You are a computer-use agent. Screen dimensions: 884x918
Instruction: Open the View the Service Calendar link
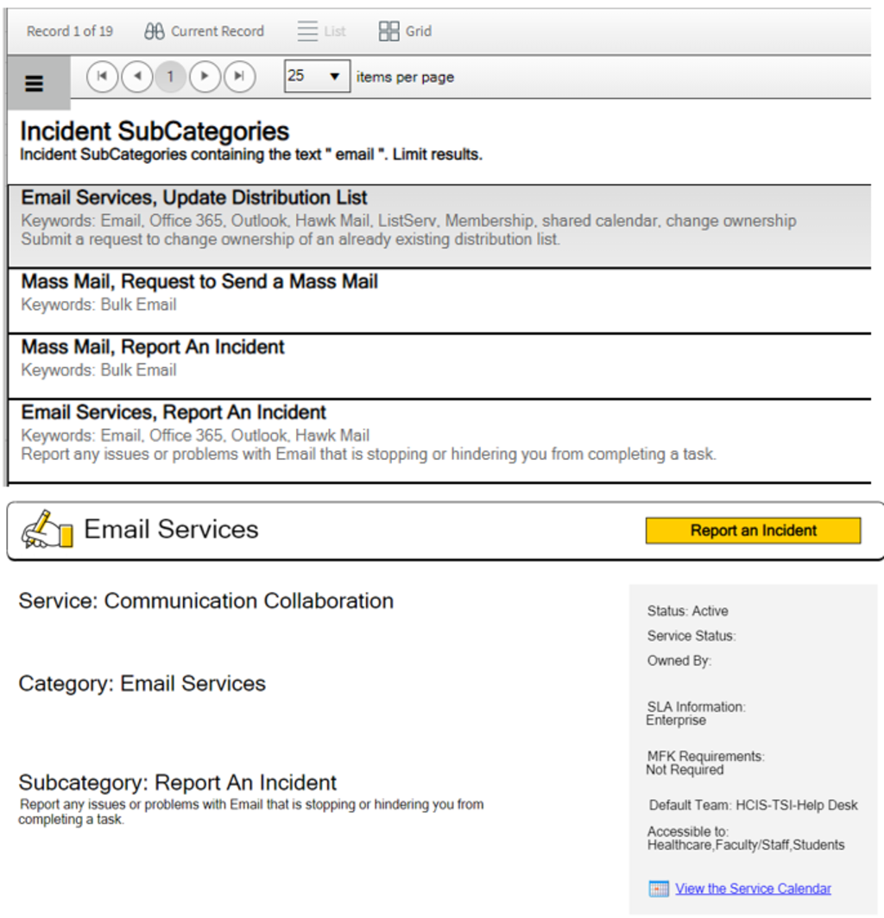[753, 889]
